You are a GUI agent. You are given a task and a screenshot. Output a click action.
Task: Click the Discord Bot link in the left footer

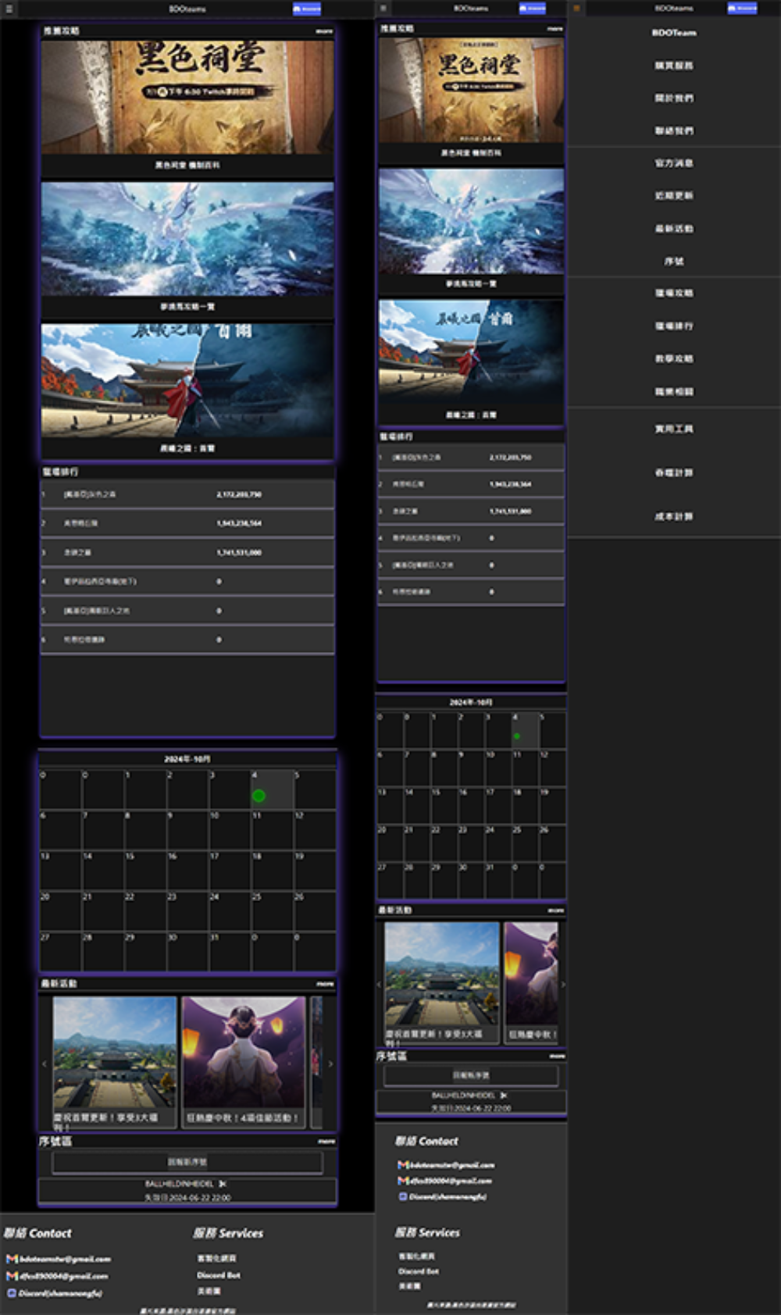pyautogui.click(x=218, y=1275)
